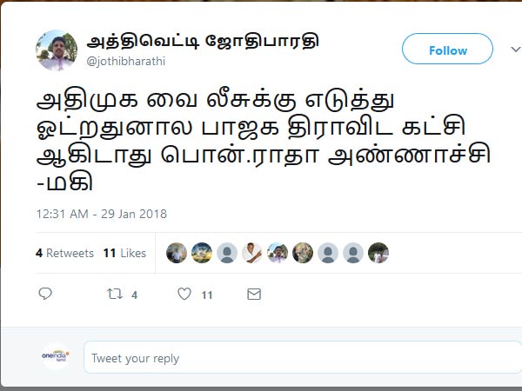The image size is (522, 391).
Task: Open the first liker's avatar
Action: click(x=177, y=253)
